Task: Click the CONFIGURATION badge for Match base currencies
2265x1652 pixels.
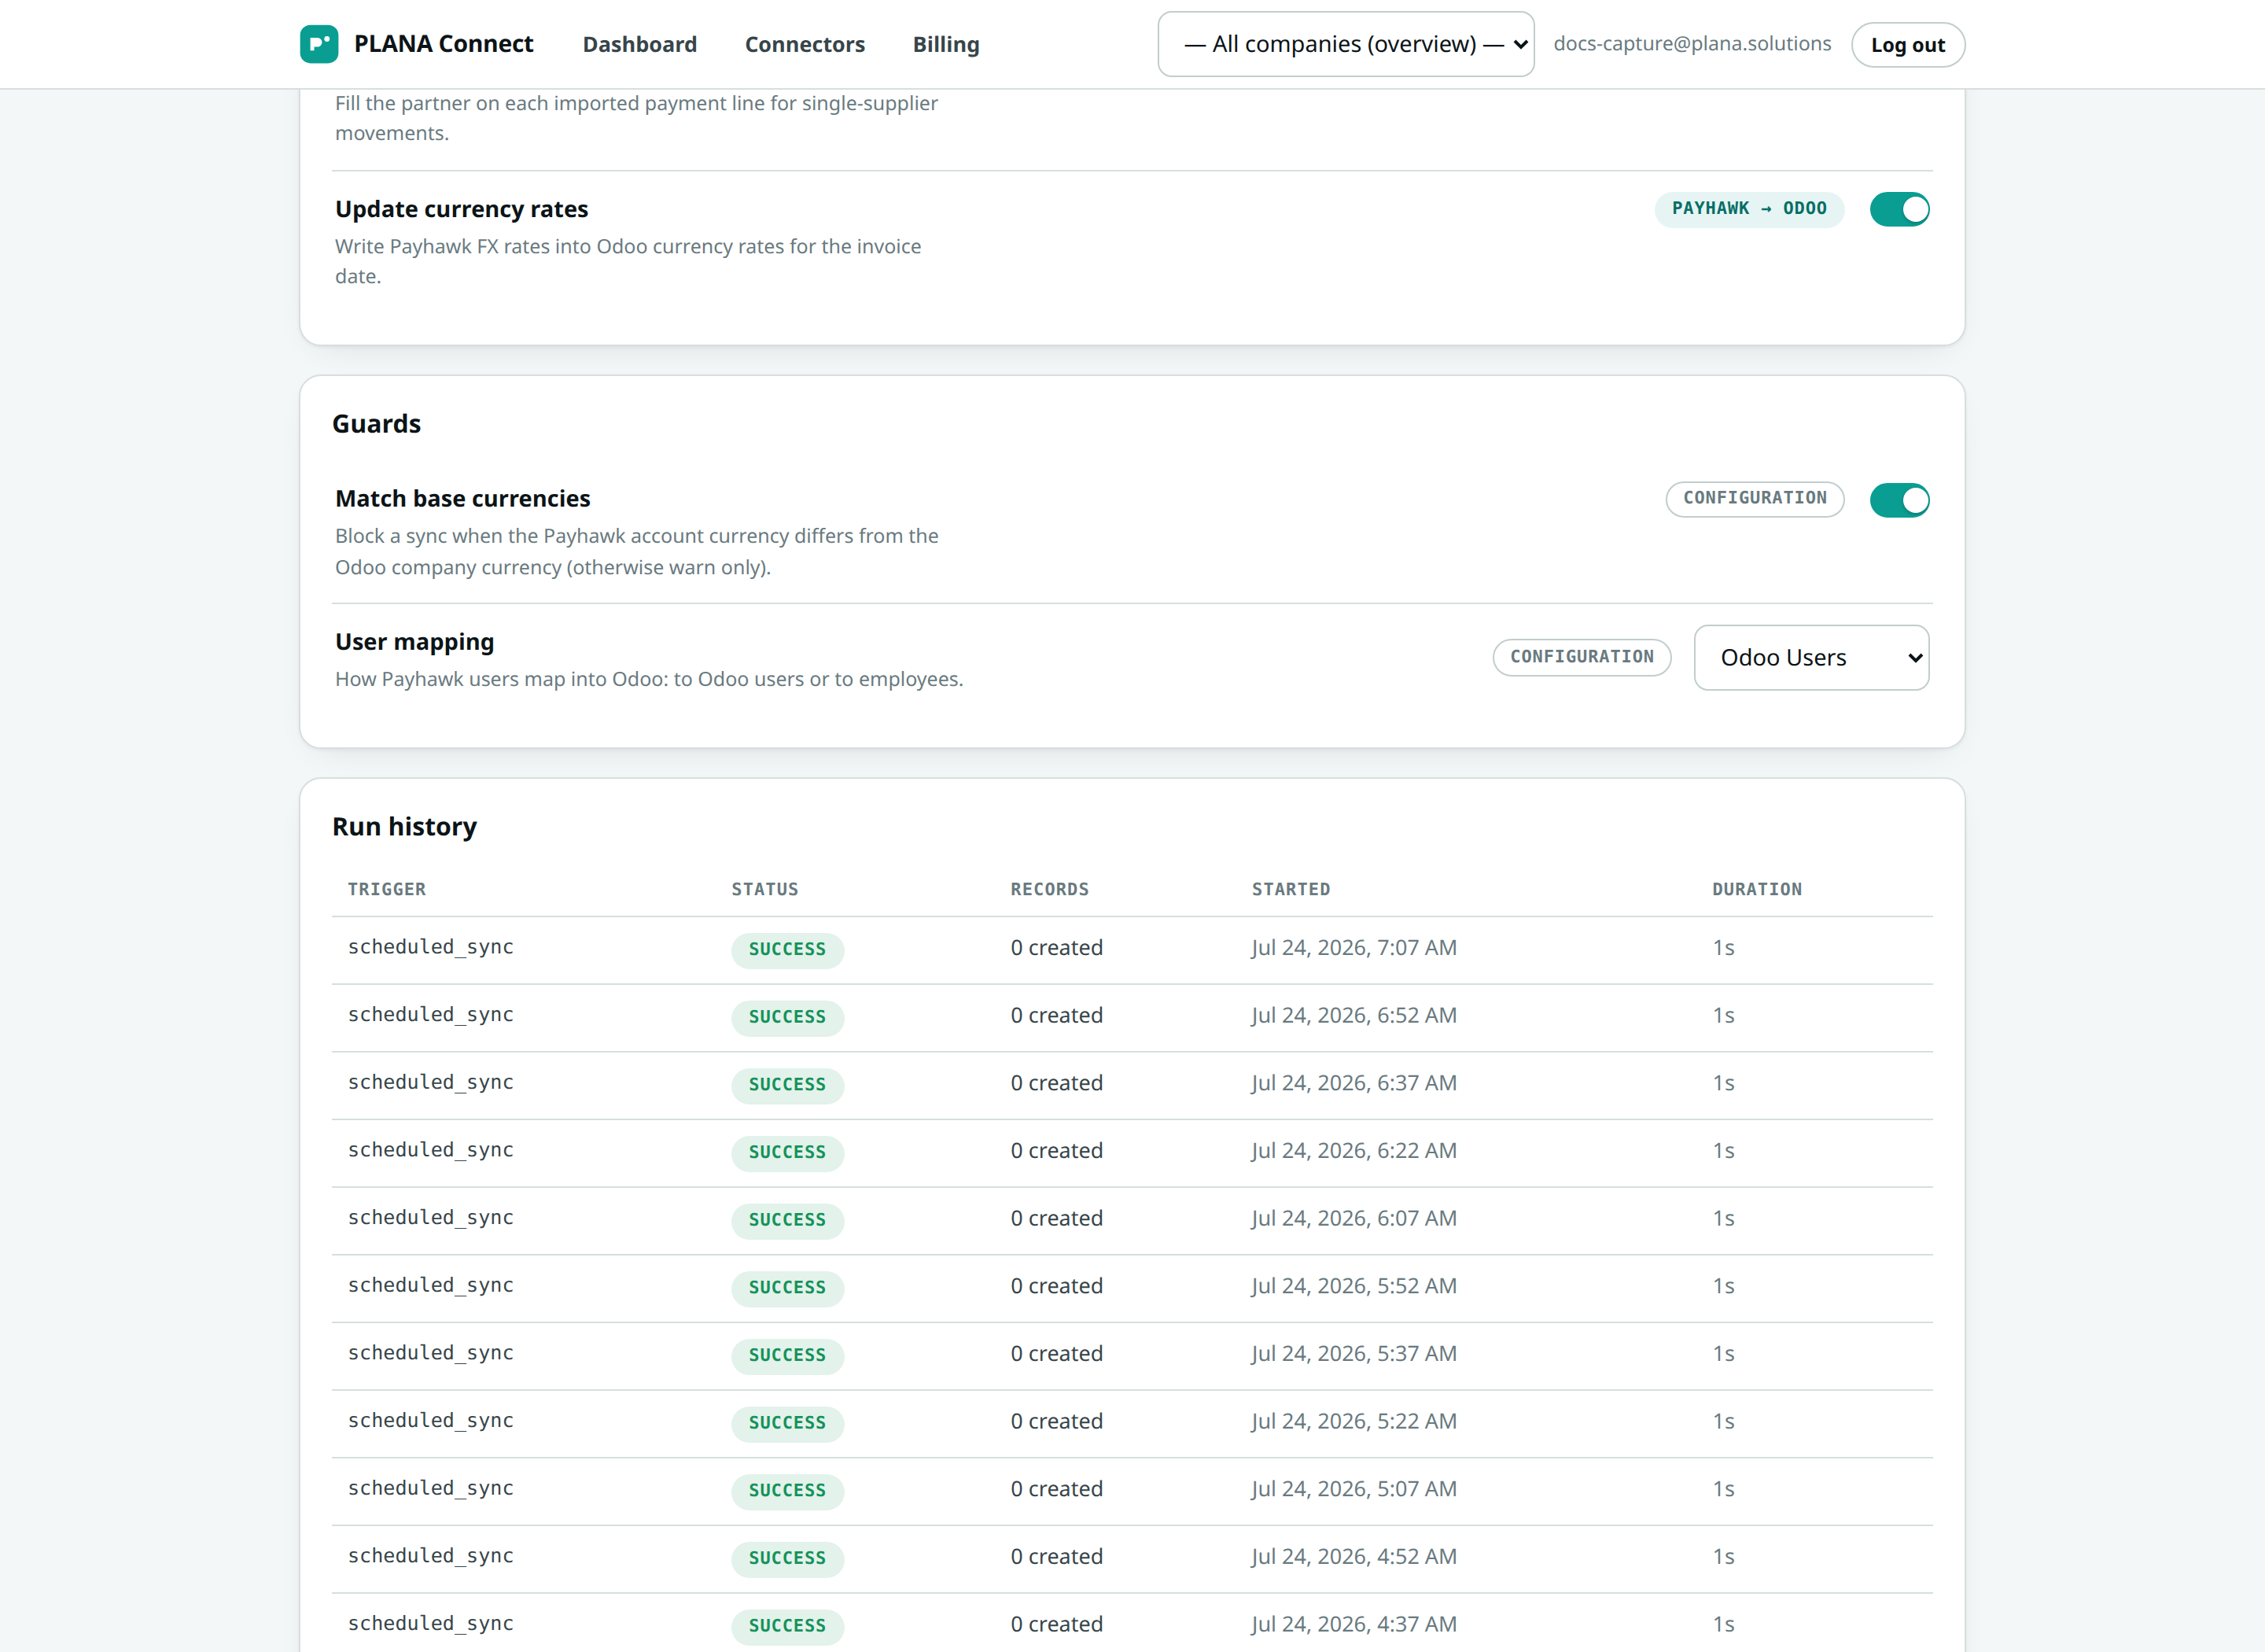Action: [1755, 499]
